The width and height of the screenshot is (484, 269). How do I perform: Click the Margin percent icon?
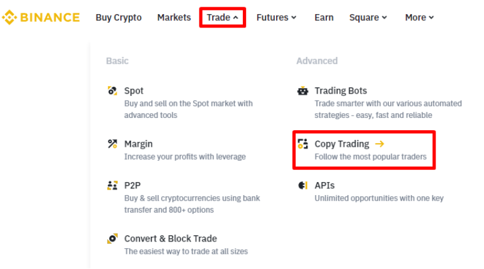click(x=112, y=144)
